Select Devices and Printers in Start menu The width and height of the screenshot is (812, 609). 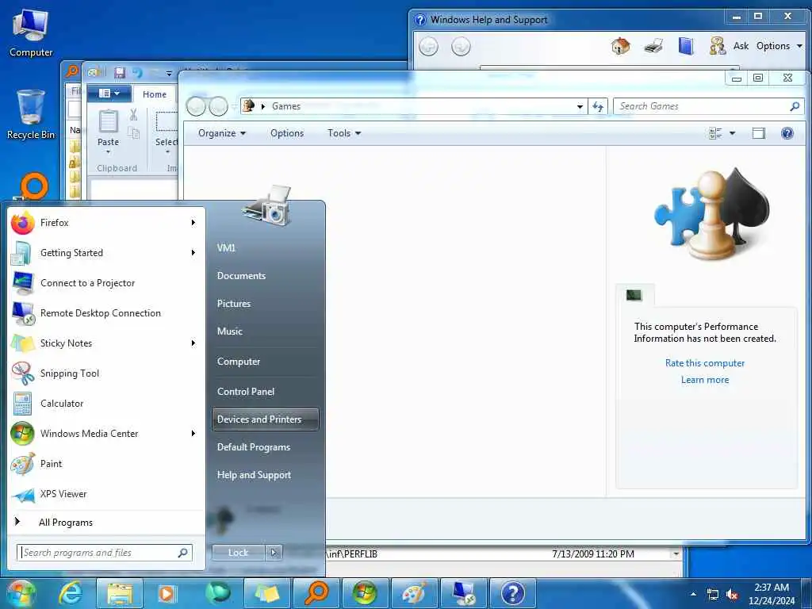(x=265, y=419)
